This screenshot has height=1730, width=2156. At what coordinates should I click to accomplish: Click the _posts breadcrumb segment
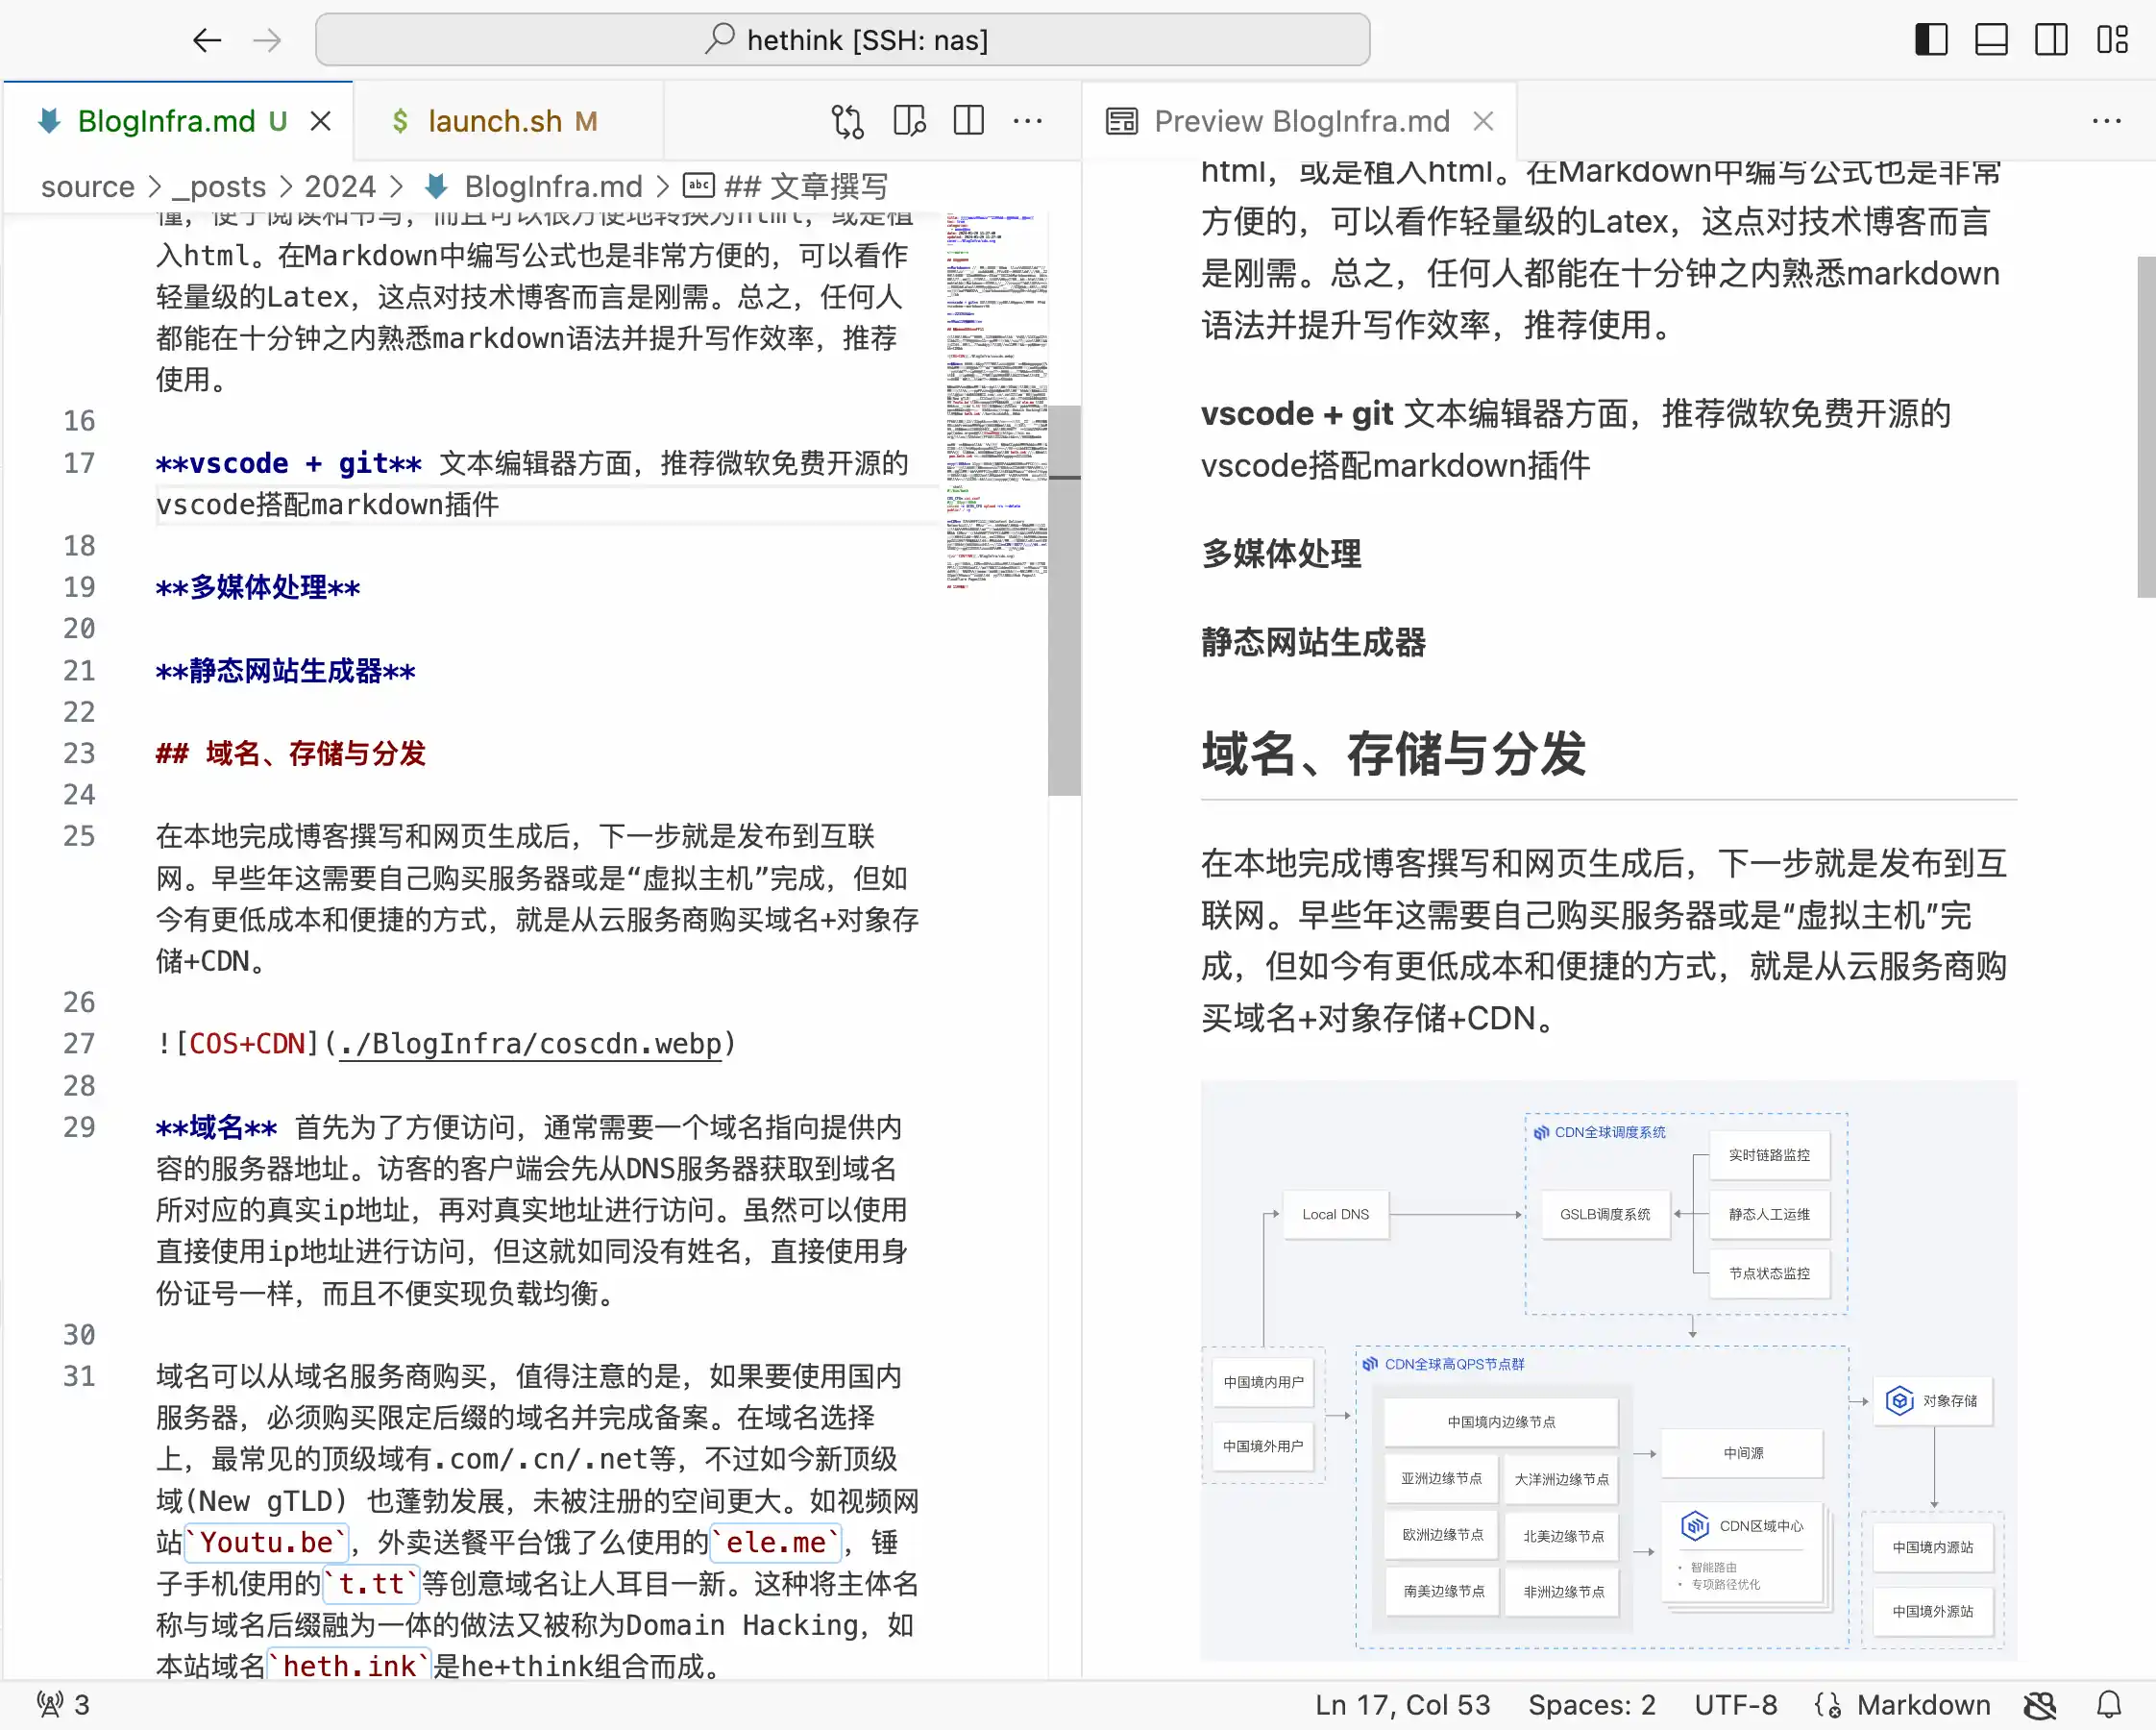click(219, 186)
